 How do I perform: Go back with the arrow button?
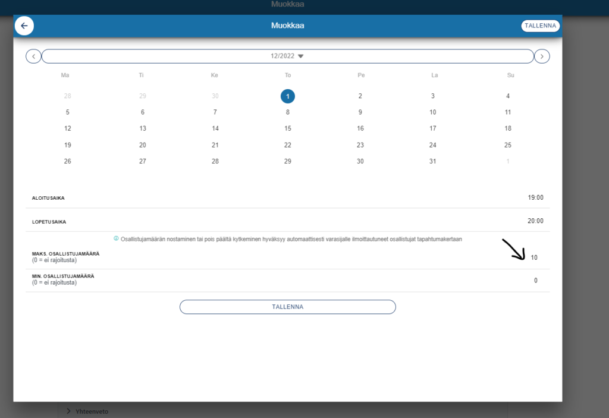[x=24, y=26]
